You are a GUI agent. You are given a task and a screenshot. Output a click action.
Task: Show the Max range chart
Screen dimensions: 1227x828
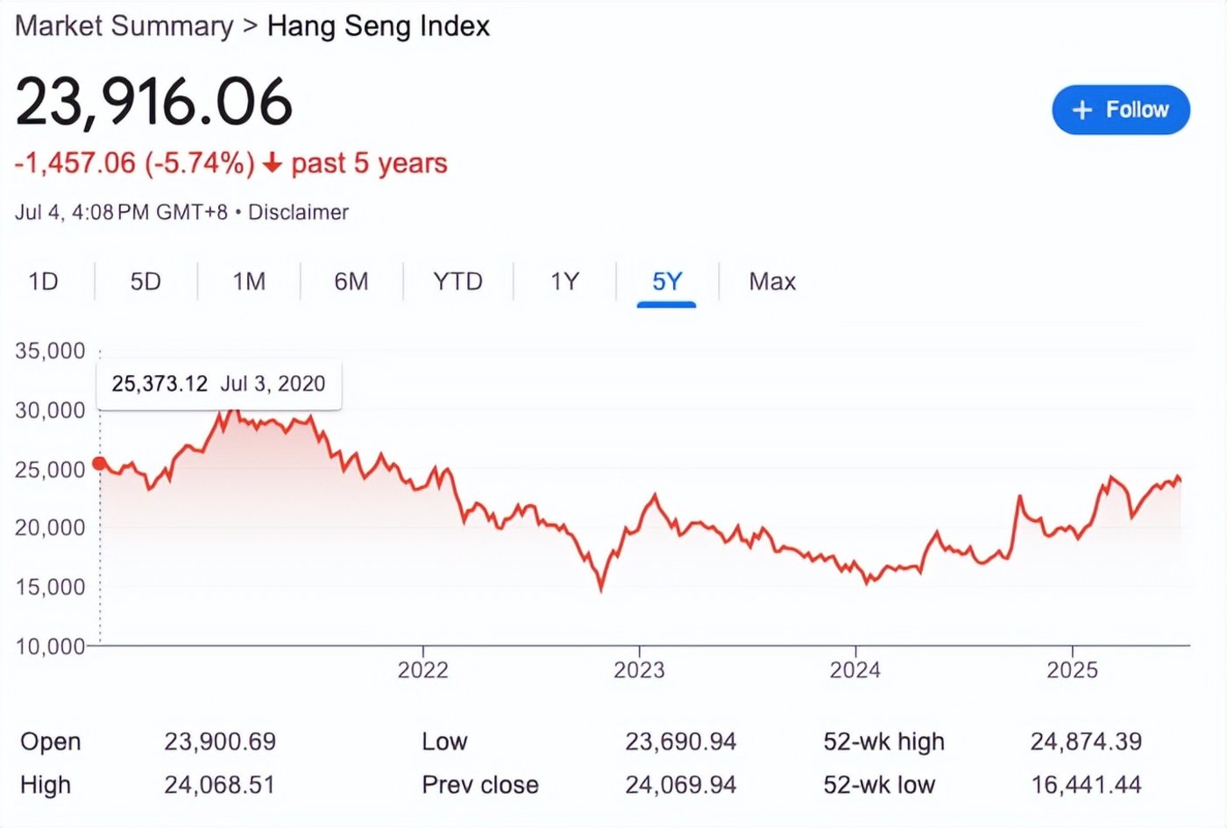pyautogui.click(x=772, y=281)
